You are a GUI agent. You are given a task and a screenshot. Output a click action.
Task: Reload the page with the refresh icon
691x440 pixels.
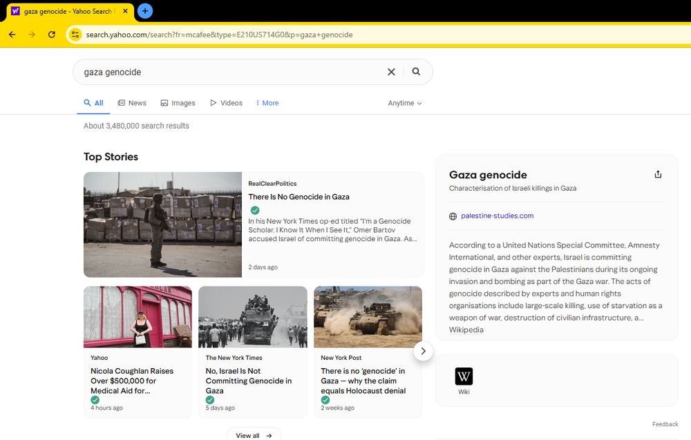tap(52, 35)
